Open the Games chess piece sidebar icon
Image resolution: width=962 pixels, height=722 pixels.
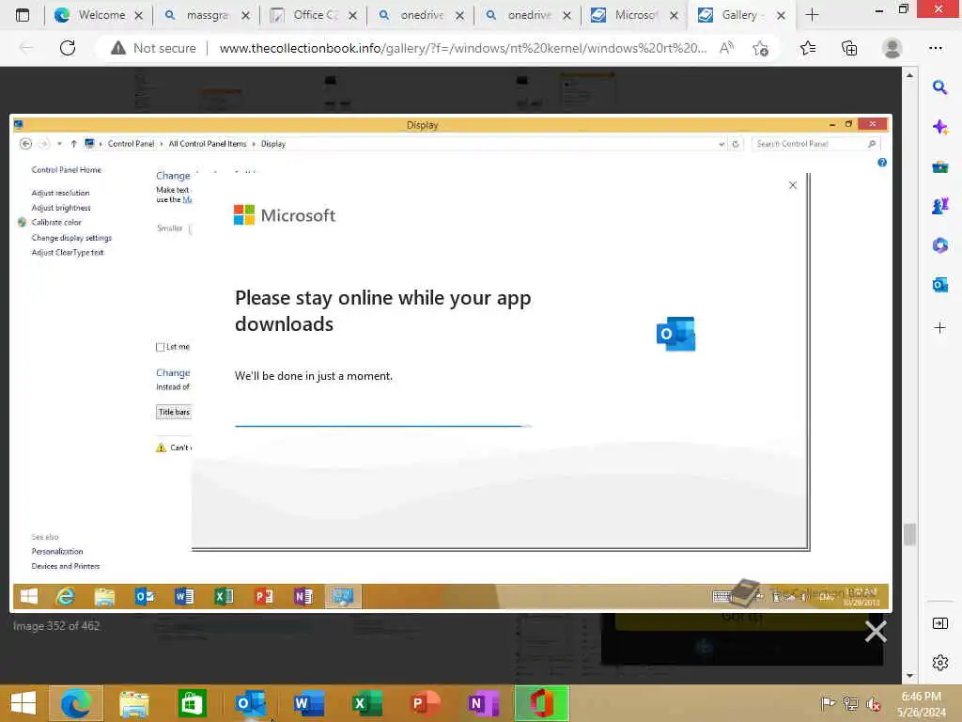[x=939, y=206]
